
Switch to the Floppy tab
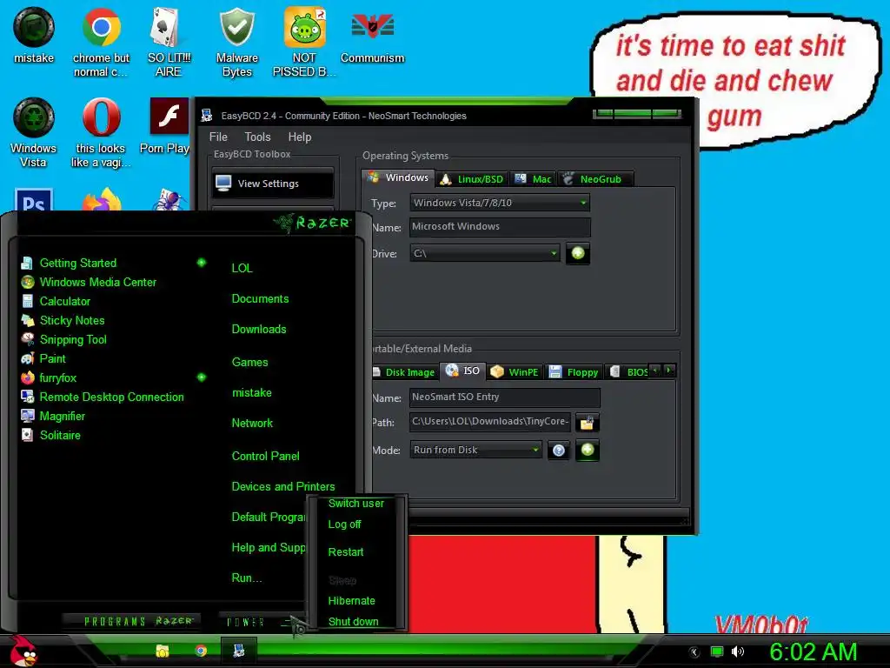click(x=574, y=372)
